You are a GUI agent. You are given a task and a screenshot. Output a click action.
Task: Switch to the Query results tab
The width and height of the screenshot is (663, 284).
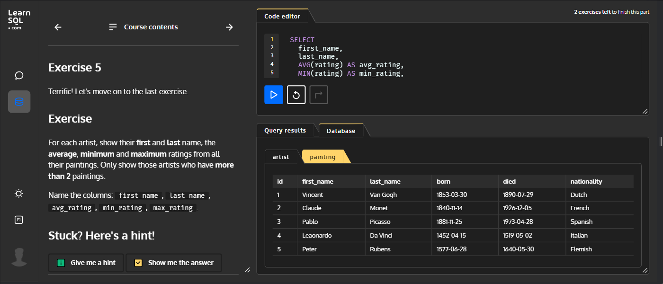[x=285, y=131]
